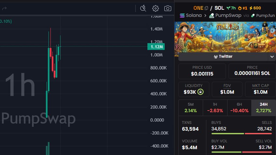
Task: Click the 200.00K price axis label
Action: (x=159, y=107)
